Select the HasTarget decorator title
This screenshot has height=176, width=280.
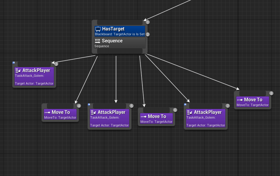click(113, 29)
